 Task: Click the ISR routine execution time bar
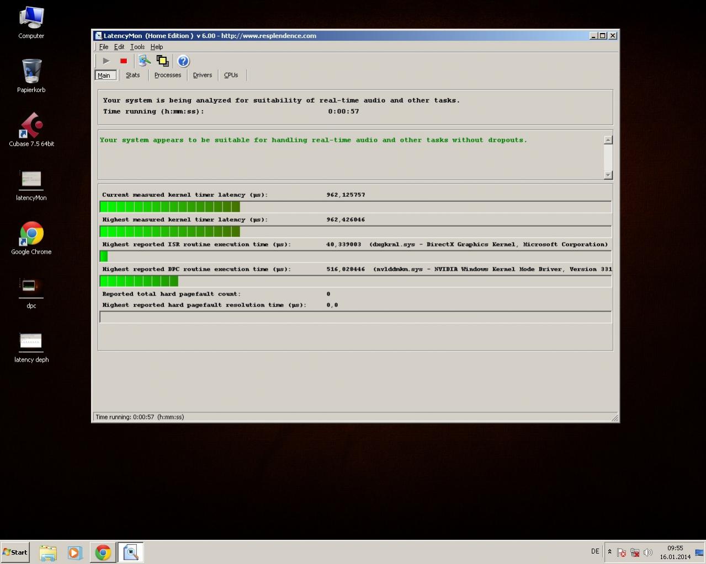pyautogui.click(x=355, y=256)
